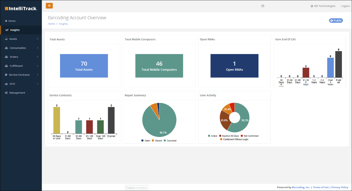Image resolution: width=352 pixels, height=191 pixels.
Task: Open the Consumables menu item
Action: pos(21,48)
